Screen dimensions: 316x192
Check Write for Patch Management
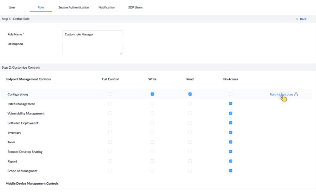tap(152, 103)
